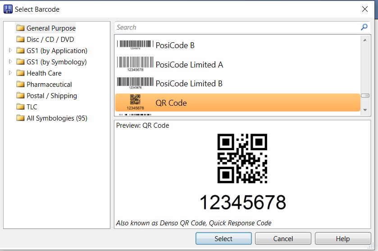The width and height of the screenshot is (378, 251).
Task: Click the BarTender app icon in title bar
Action: click(x=8, y=9)
